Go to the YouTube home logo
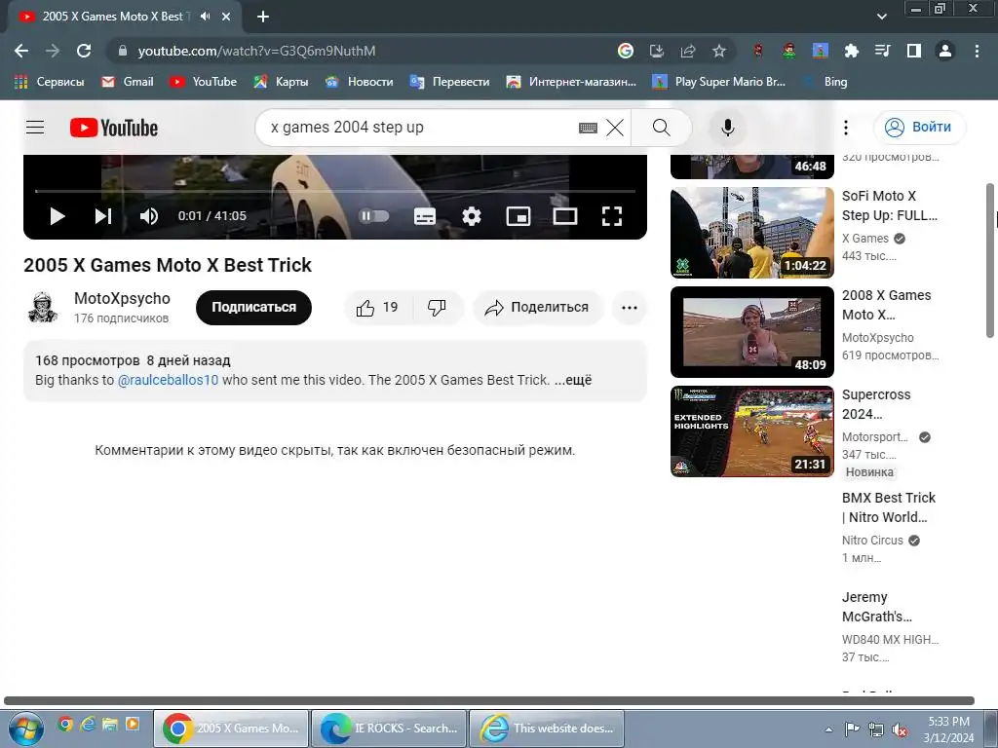The width and height of the screenshot is (998, 748). click(x=114, y=128)
